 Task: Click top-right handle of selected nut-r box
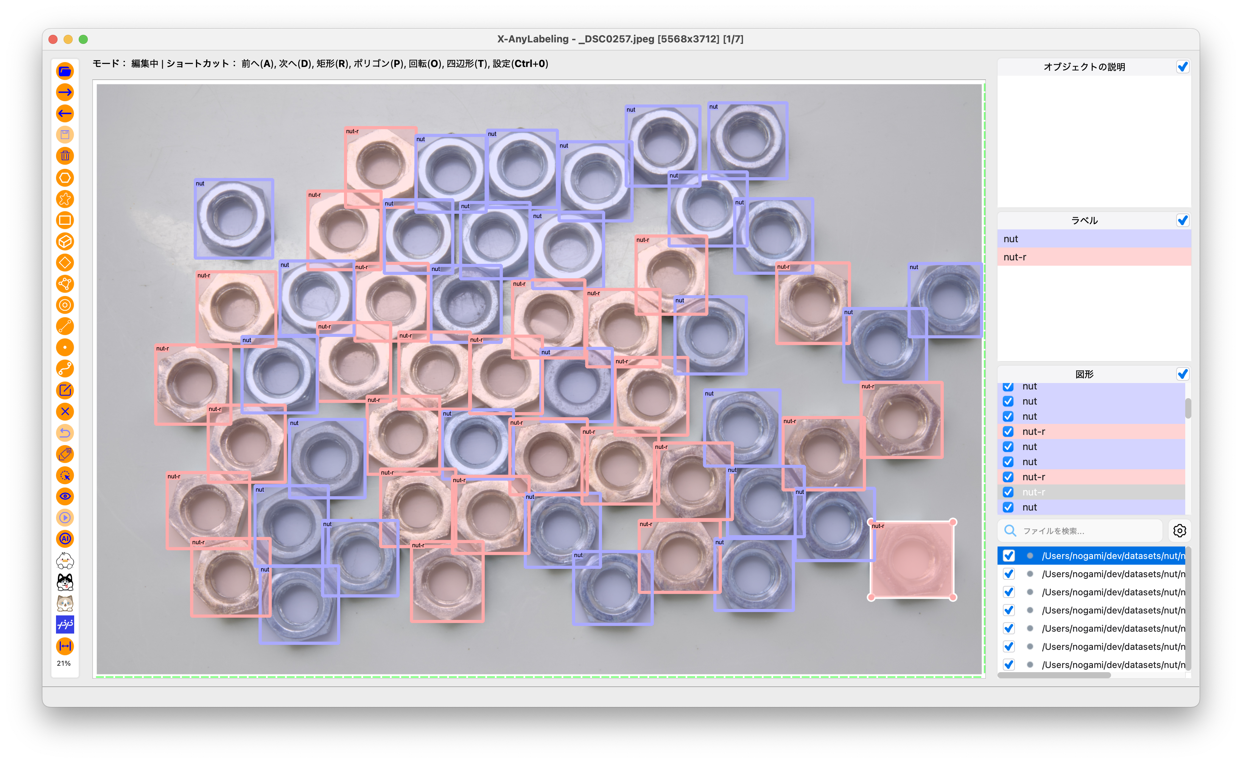(953, 522)
